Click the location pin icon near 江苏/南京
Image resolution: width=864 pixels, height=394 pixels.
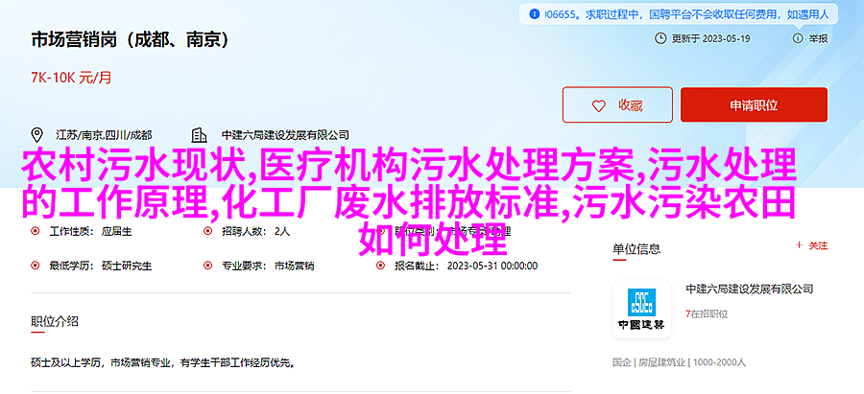(36, 135)
